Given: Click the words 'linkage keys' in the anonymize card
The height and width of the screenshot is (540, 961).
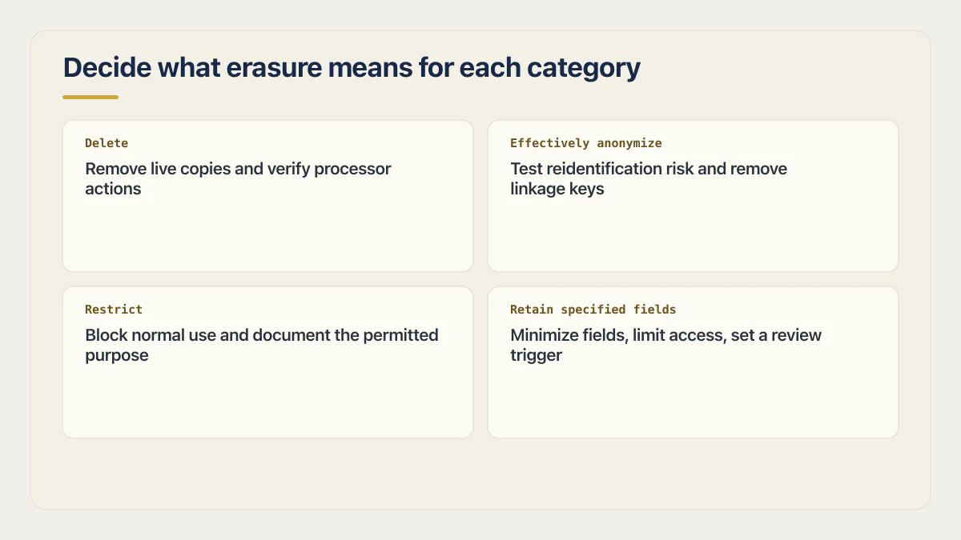Looking at the screenshot, I should coord(557,189).
